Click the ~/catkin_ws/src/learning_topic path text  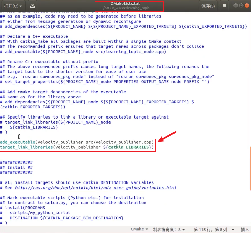(x=125, y=8)
